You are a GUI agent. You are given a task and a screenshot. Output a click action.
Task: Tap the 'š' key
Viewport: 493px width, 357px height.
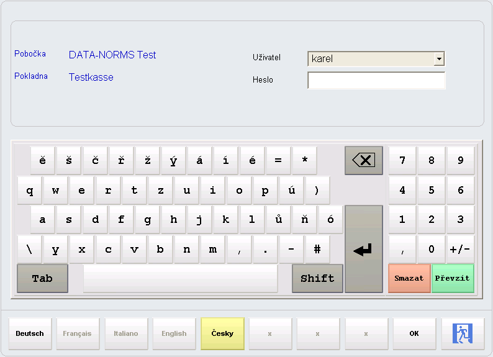pos(69,160)
